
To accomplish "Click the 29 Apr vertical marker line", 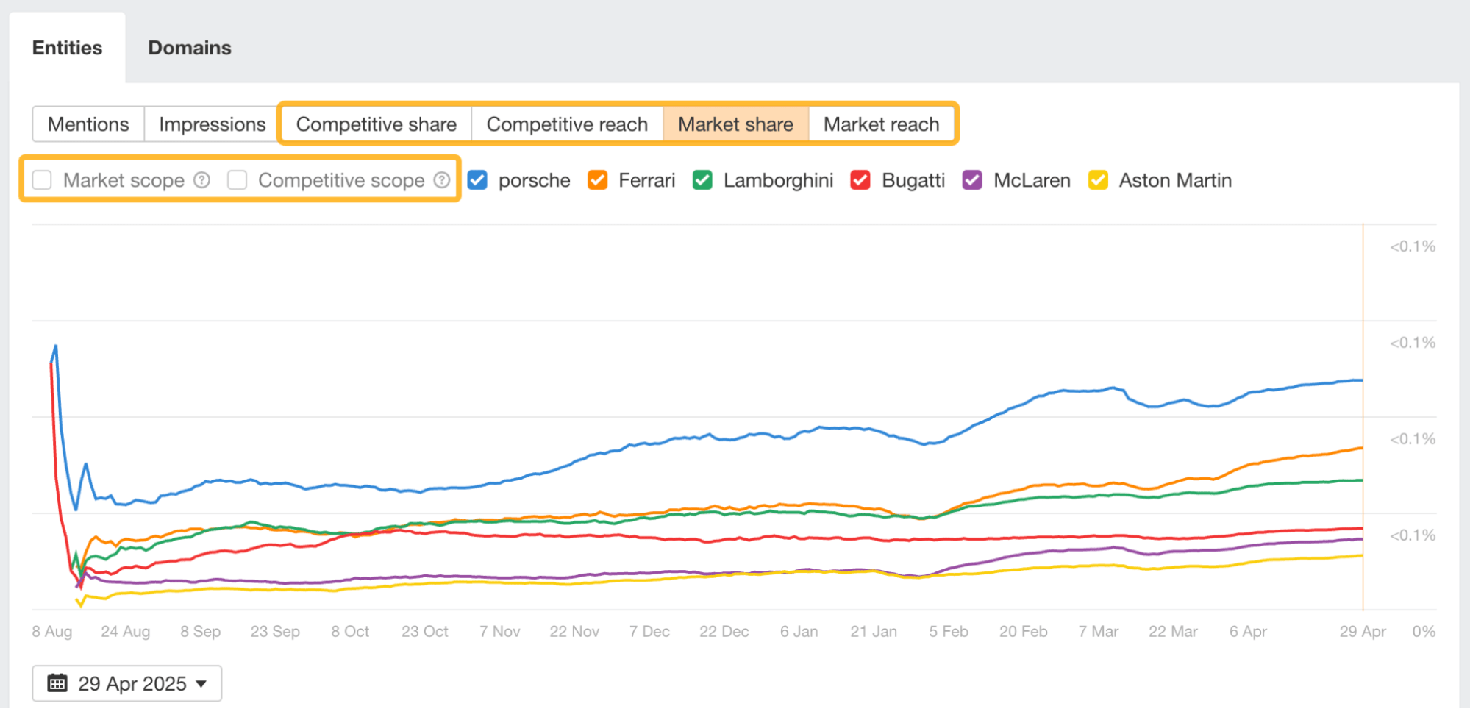I will click(1363, 294).
